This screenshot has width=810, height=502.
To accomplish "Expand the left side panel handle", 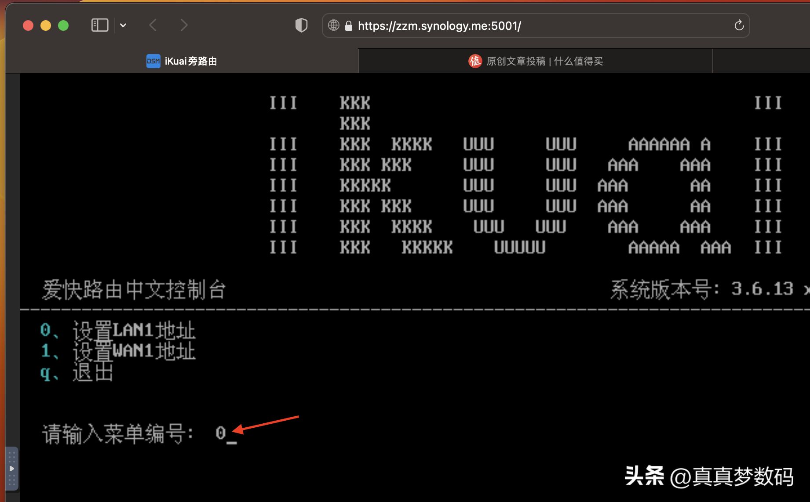I will (x=12, y=469).
